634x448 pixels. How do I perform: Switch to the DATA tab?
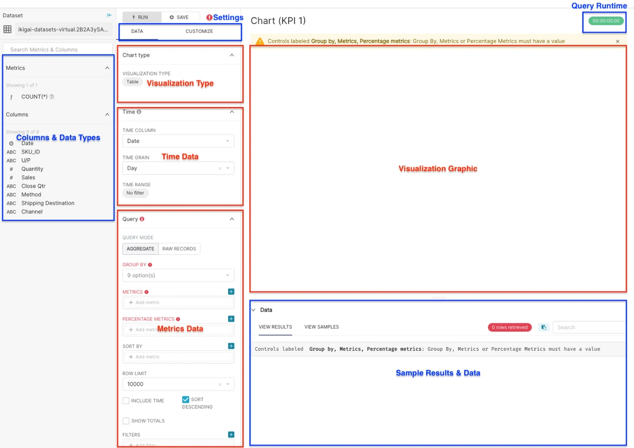point(137,32)
